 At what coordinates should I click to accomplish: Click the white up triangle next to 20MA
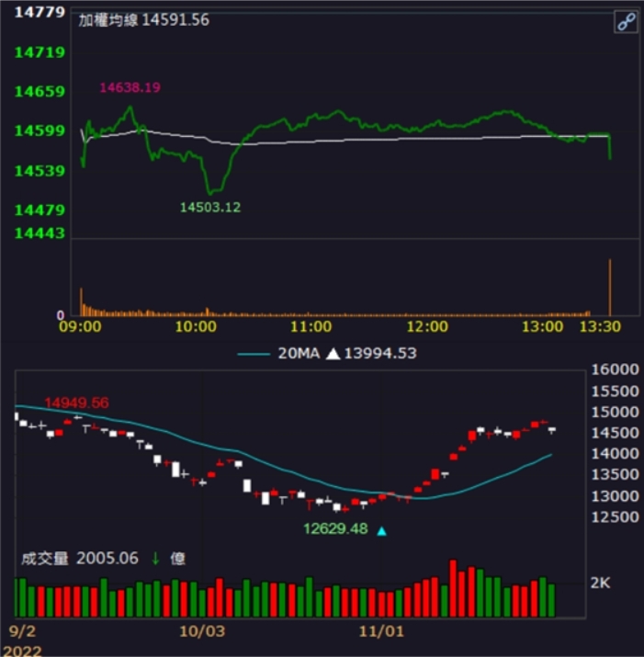point(333,354)
